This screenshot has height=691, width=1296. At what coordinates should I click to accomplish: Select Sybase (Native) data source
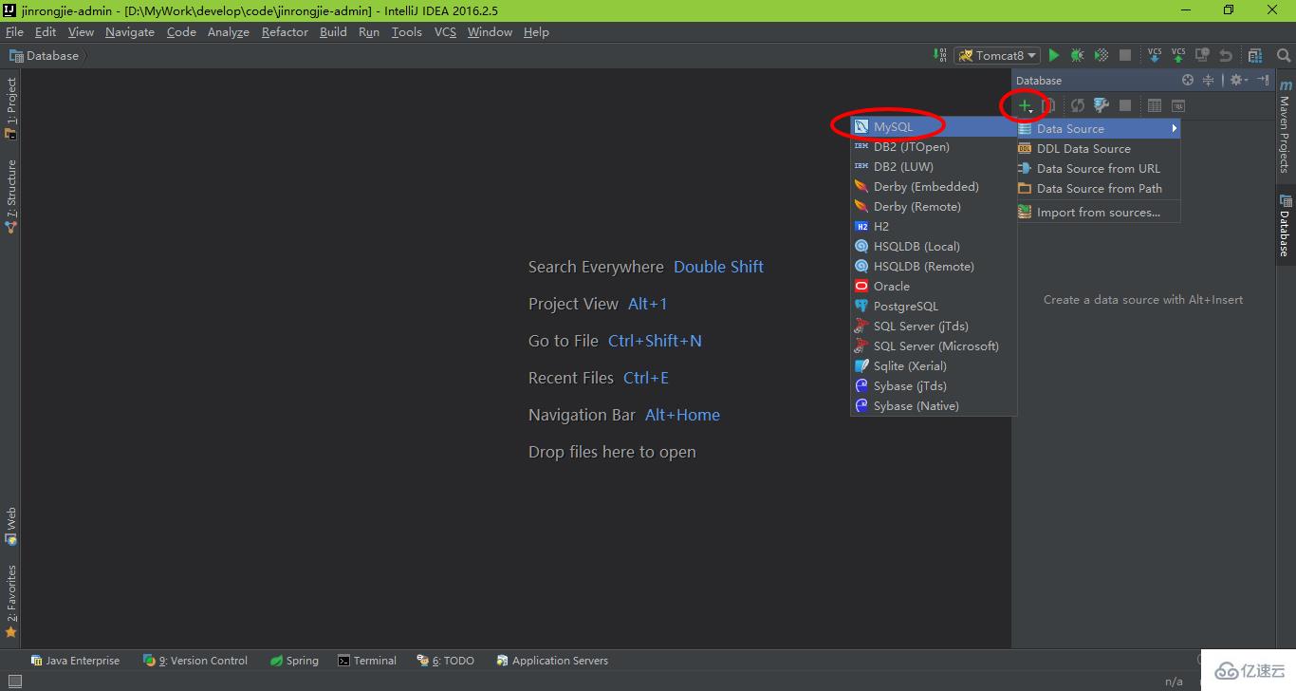[934, 405]
